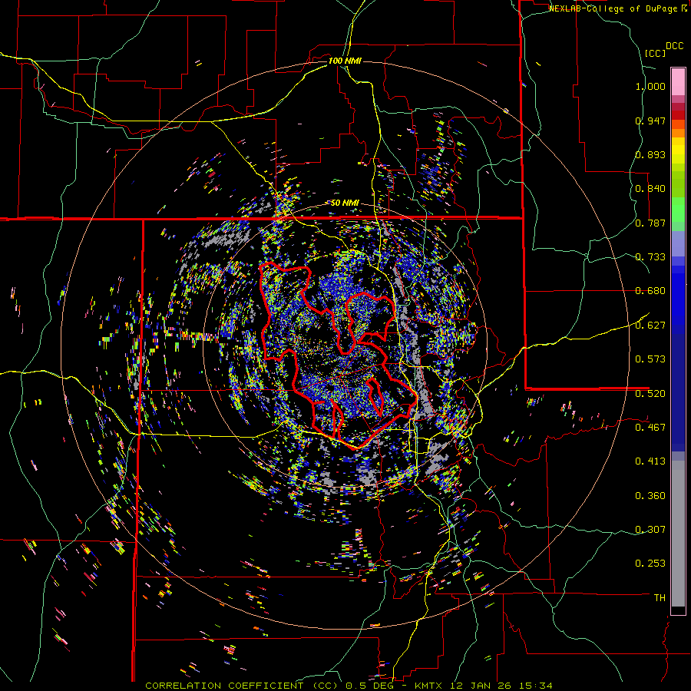The width and height of the screenshot is (691, 691).
Task: Pick the gray band in the color bar
Action: pos(678,534)
